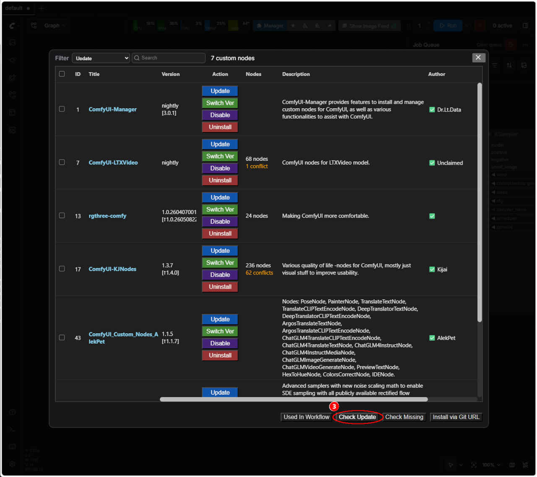Screen dimensions: 537x477
Task: Open the Filter dropdown set to Update
Action: click(x=101, y=58)
